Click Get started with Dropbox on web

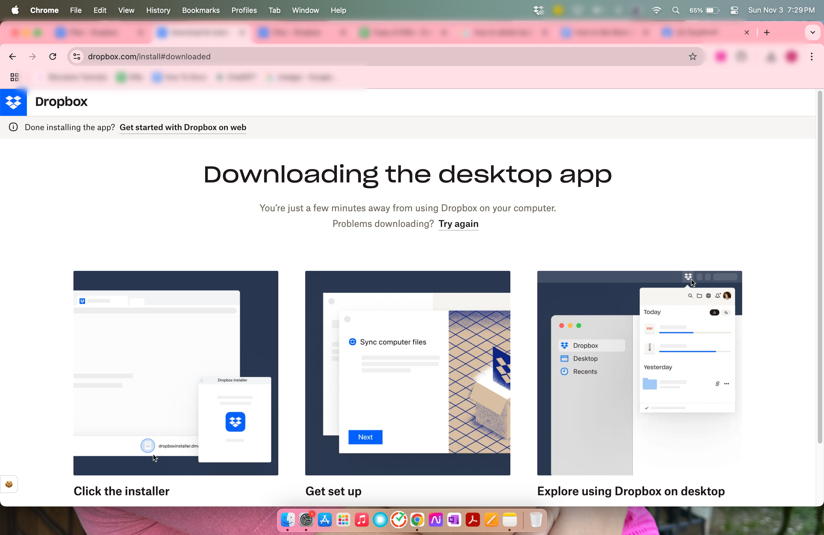coord(183,127)
